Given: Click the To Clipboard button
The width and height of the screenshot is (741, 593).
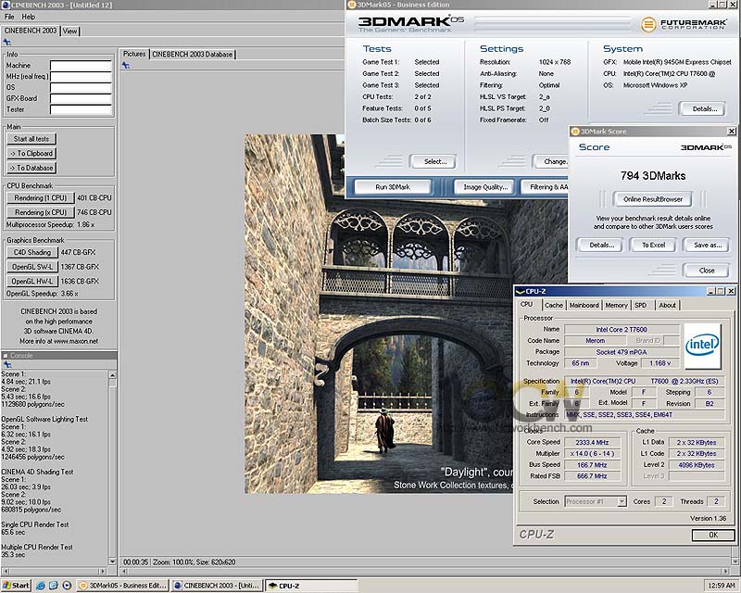Looking at the screenshot, I should pos(31,153).
